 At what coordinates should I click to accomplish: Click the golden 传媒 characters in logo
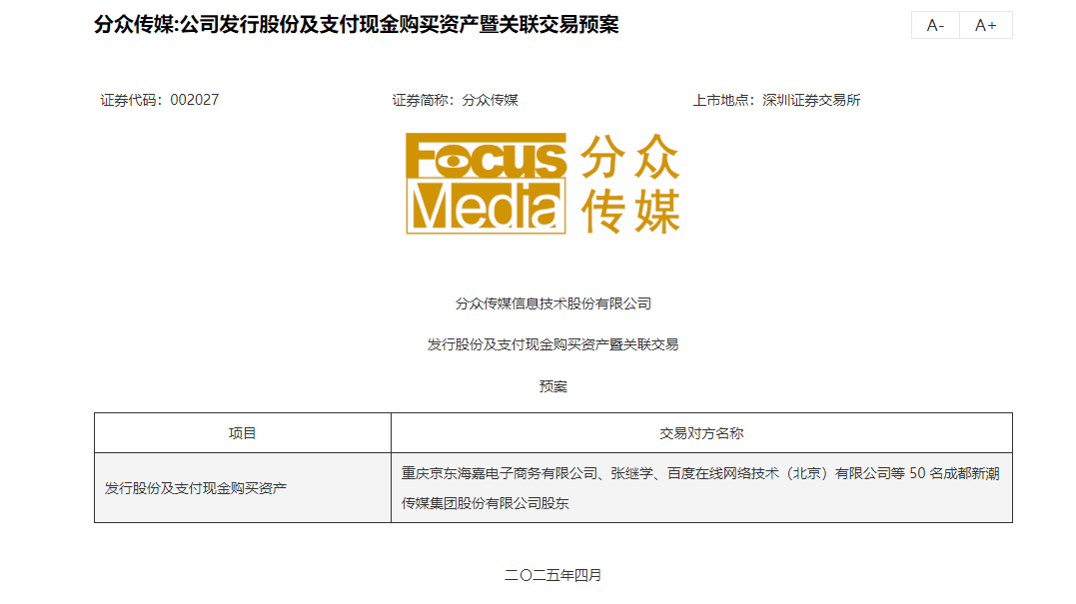(629, 210)
